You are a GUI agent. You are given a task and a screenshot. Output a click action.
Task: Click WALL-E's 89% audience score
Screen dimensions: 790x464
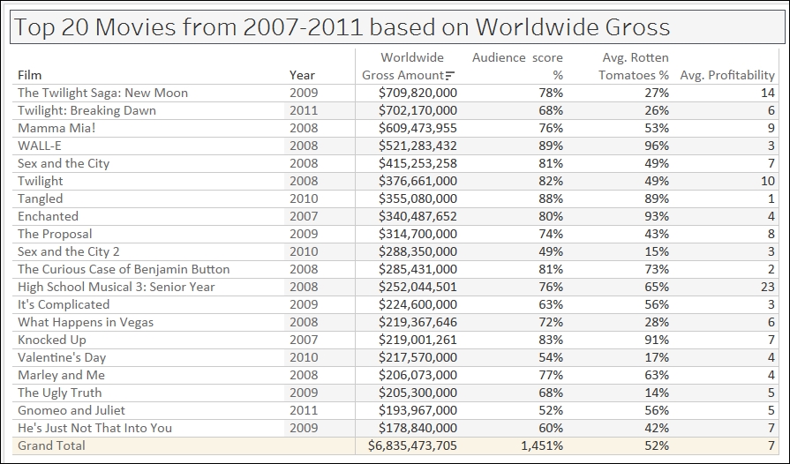coord(551,146)
